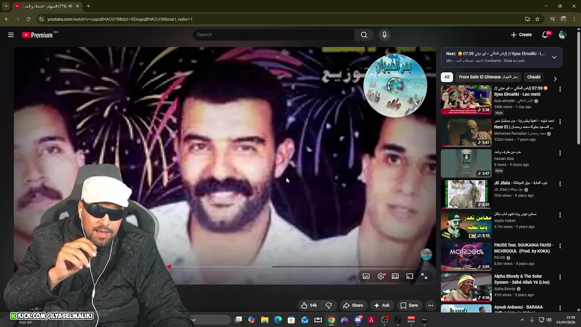581x327 pixels.
Task: Open options for the hassan ibba video
Action: point(560,153)
